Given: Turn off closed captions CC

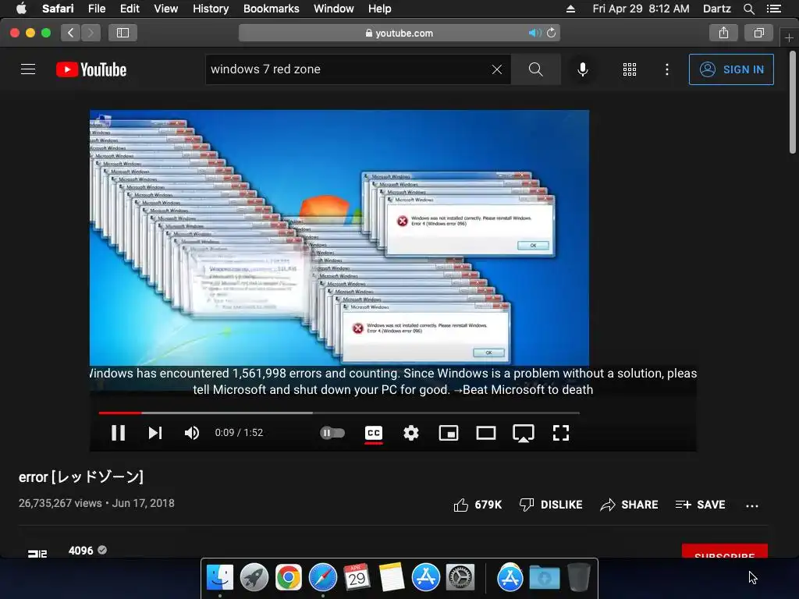Looking at the screenshot, I should tap(374, 433).
